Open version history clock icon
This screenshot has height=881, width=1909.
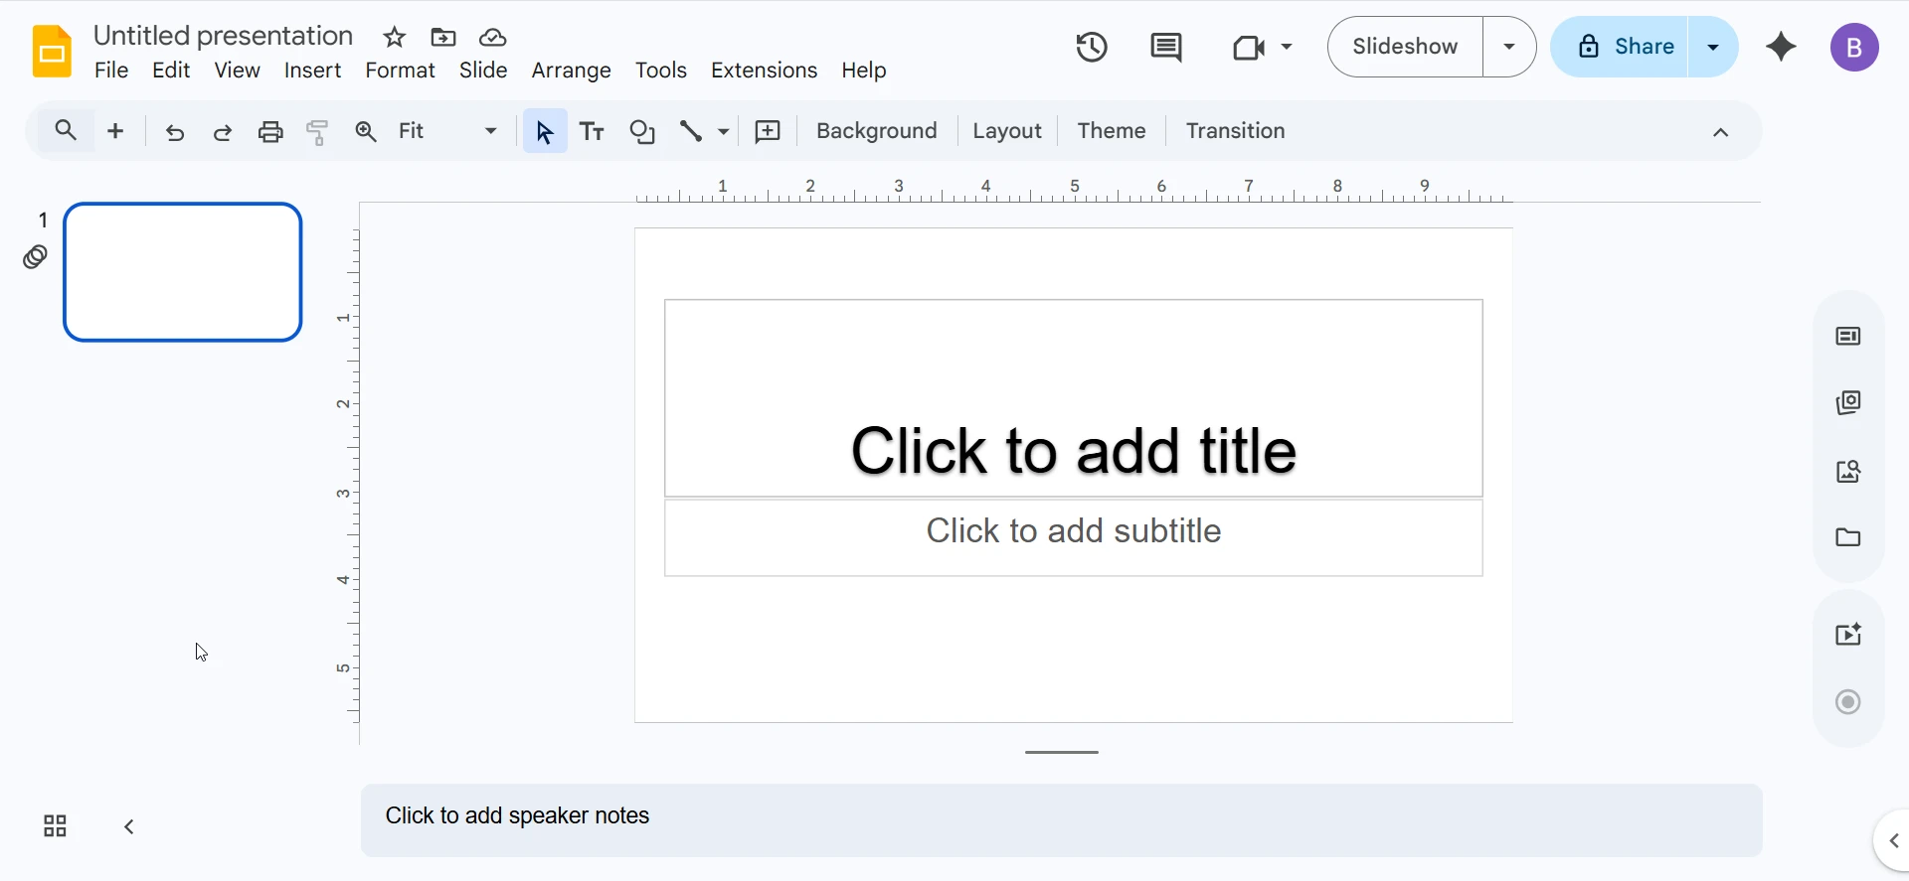[1091, 47]
